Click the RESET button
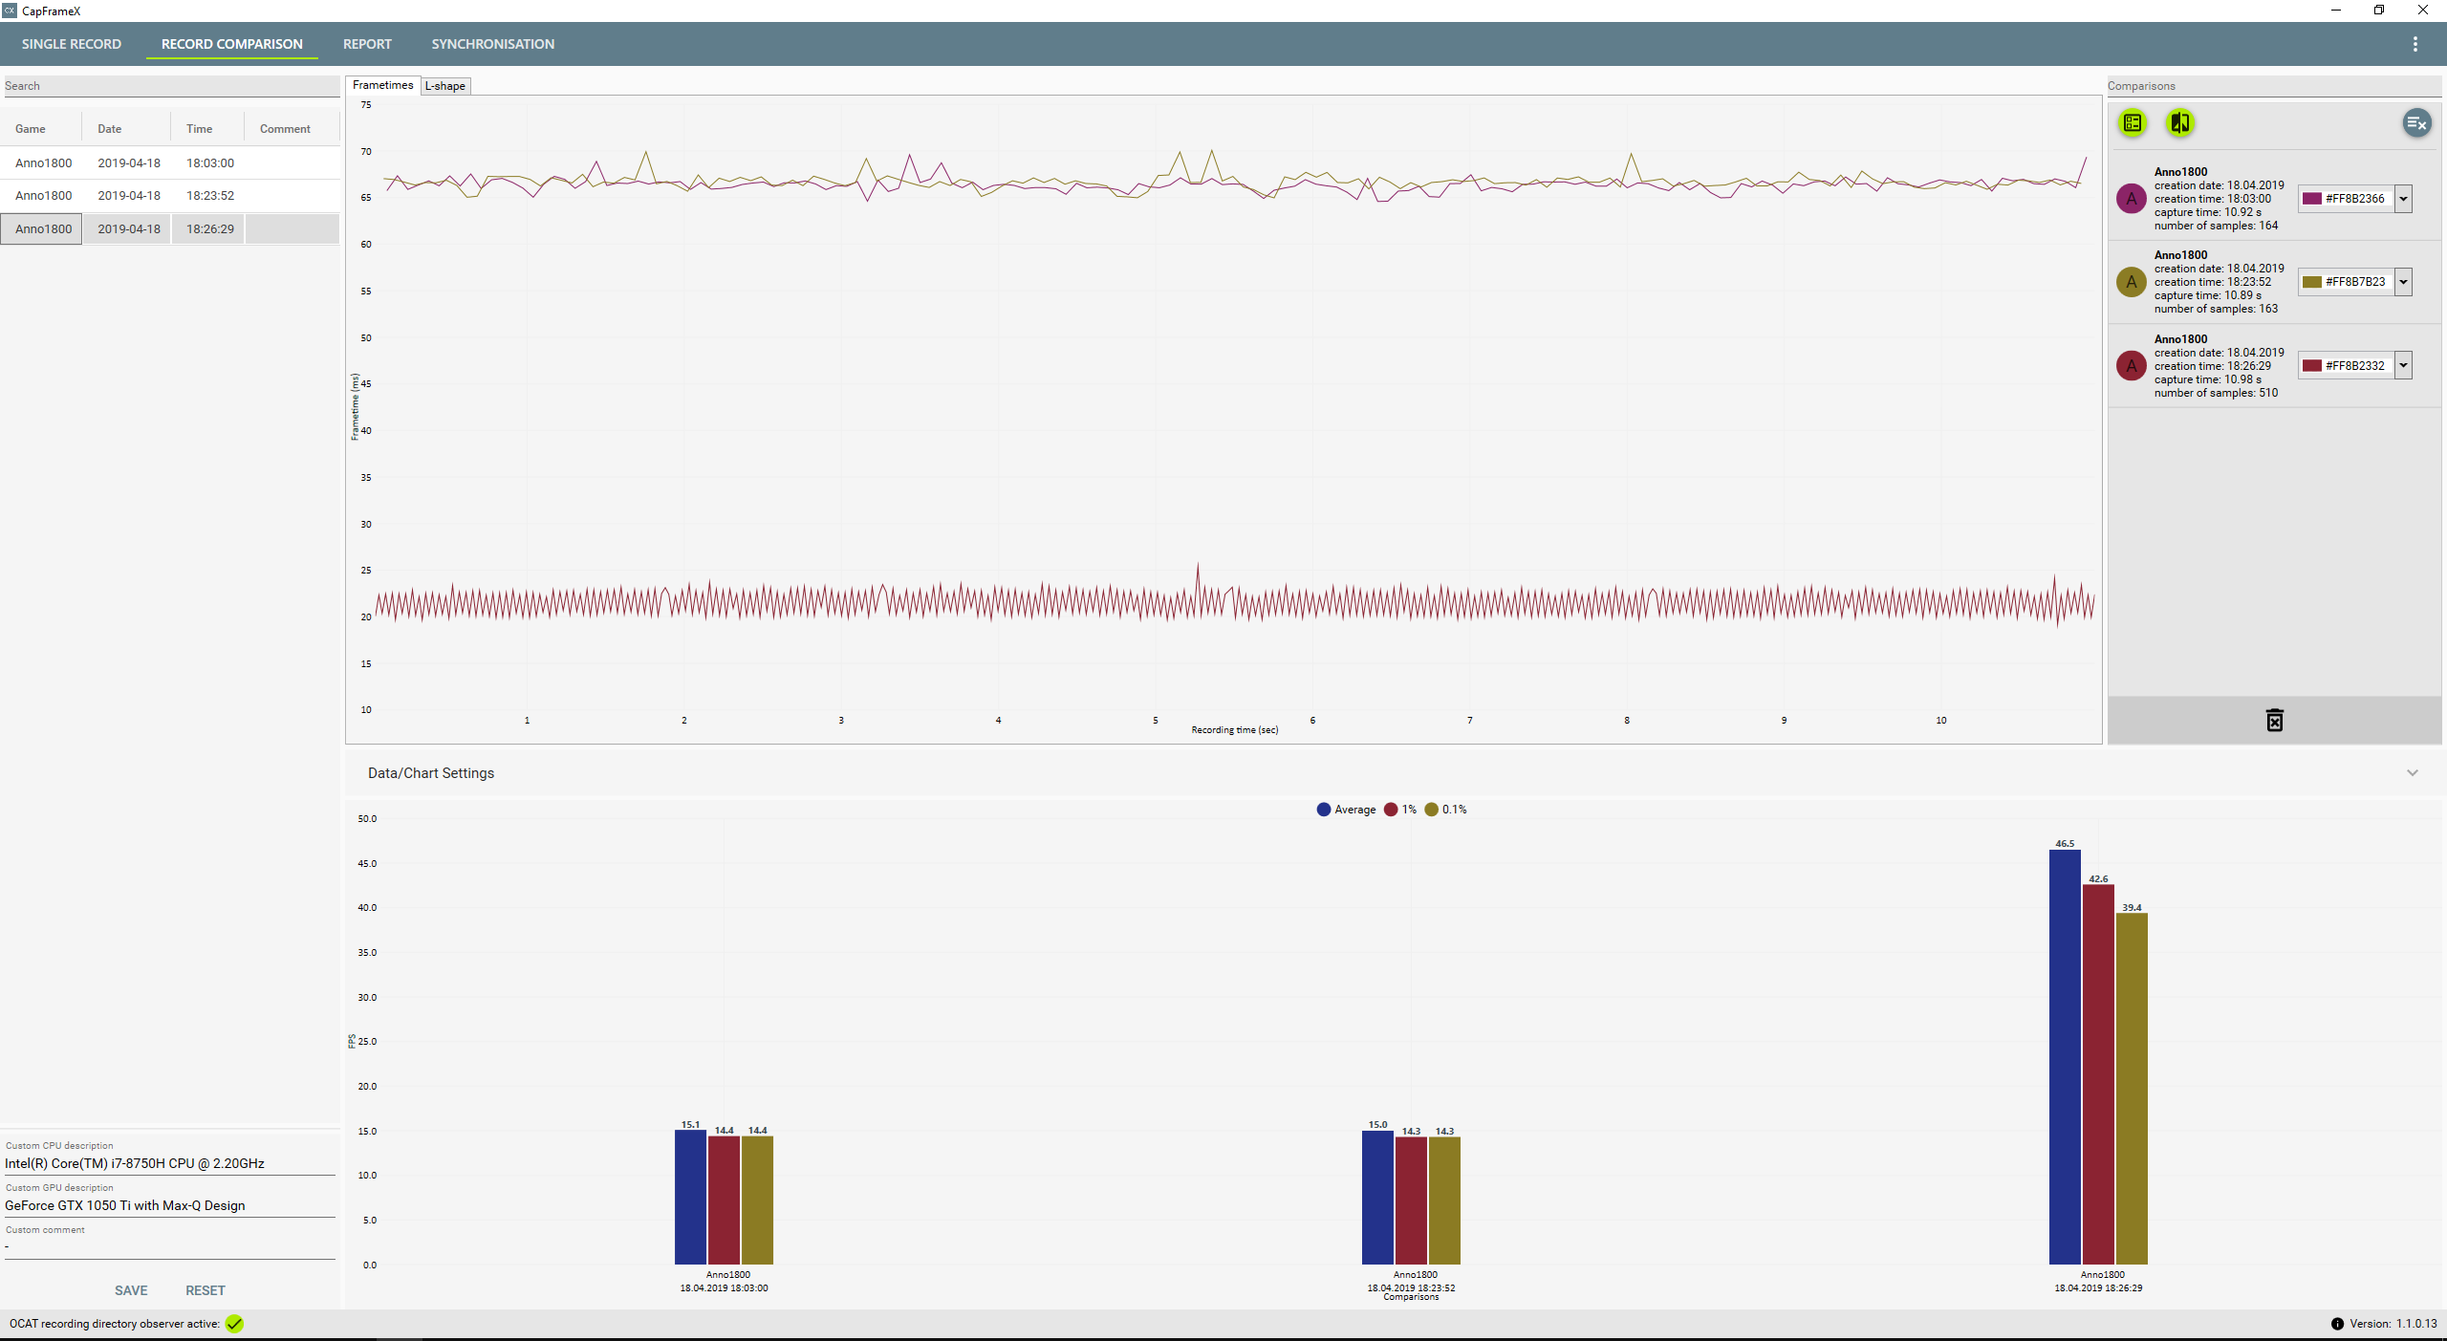 coord(206,1290)
